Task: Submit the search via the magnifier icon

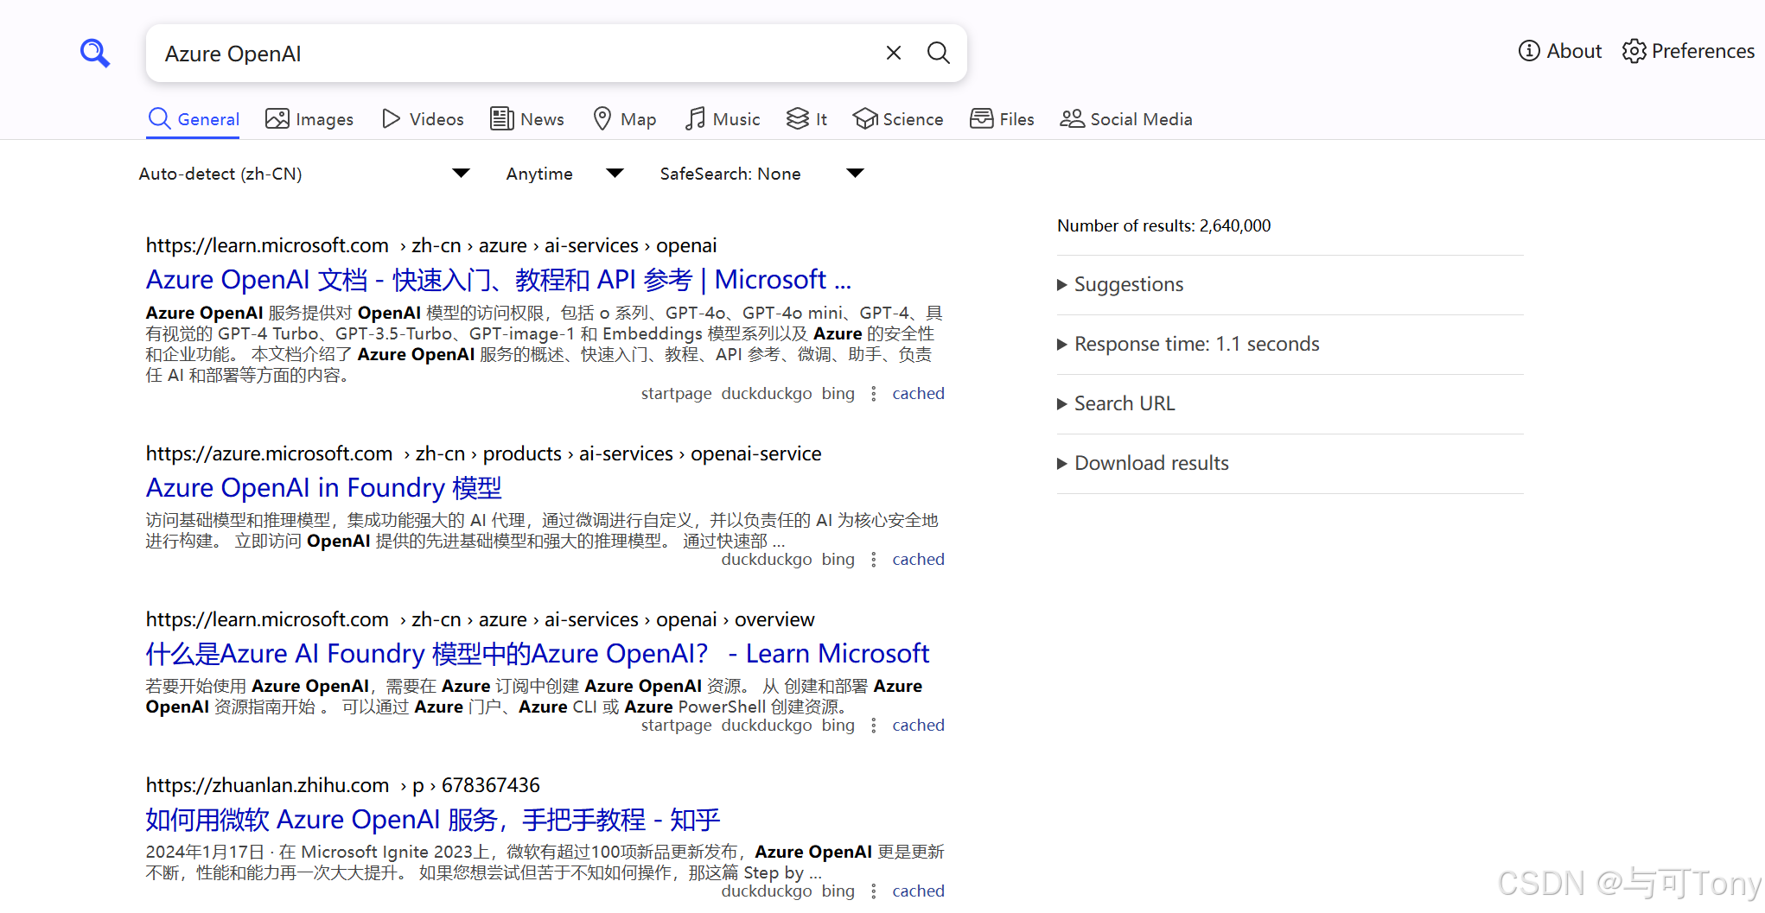Action: pyautogui.click(x=939, y=53)
